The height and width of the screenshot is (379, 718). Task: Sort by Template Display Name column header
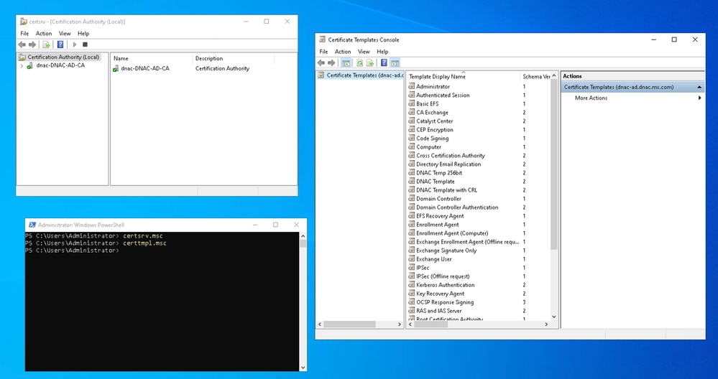click(x=463, y=76)
